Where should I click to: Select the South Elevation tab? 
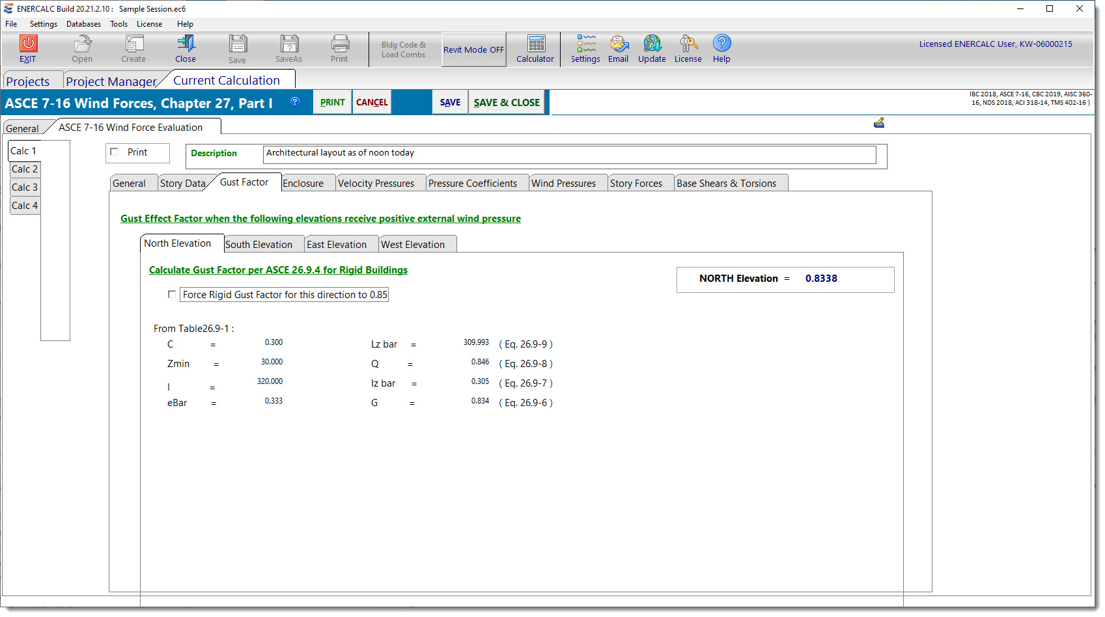tap(259, 245)
